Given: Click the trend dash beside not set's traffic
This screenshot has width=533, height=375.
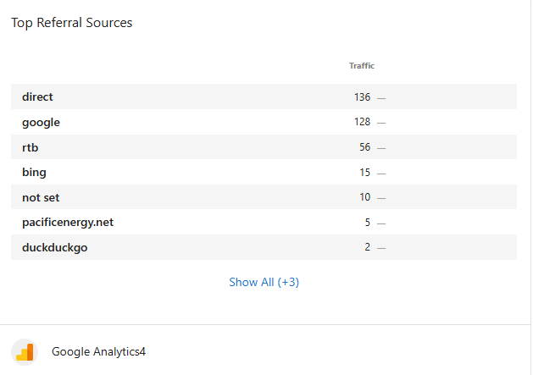Looking at the screenshot, I should [381, 198].
